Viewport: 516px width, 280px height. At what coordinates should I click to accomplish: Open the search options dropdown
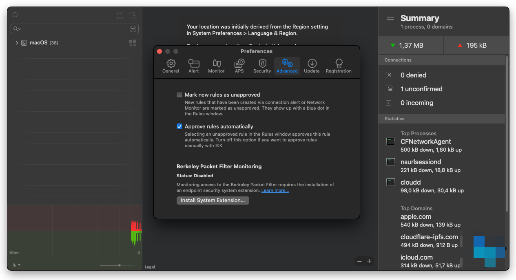coord(17,29)
